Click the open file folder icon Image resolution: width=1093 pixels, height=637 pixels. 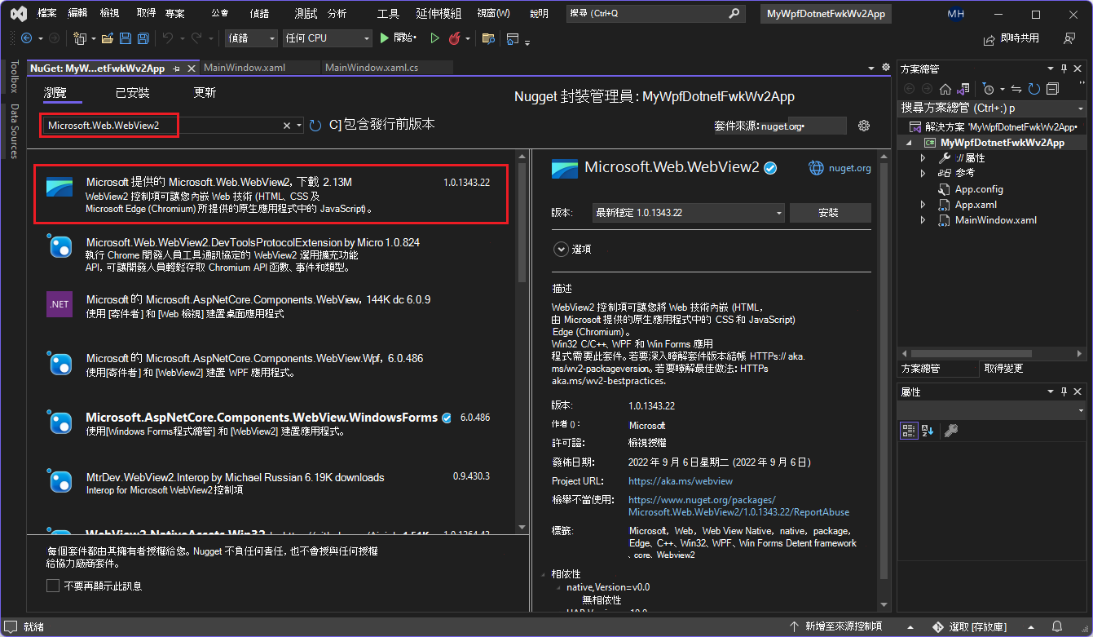[108, 38]
